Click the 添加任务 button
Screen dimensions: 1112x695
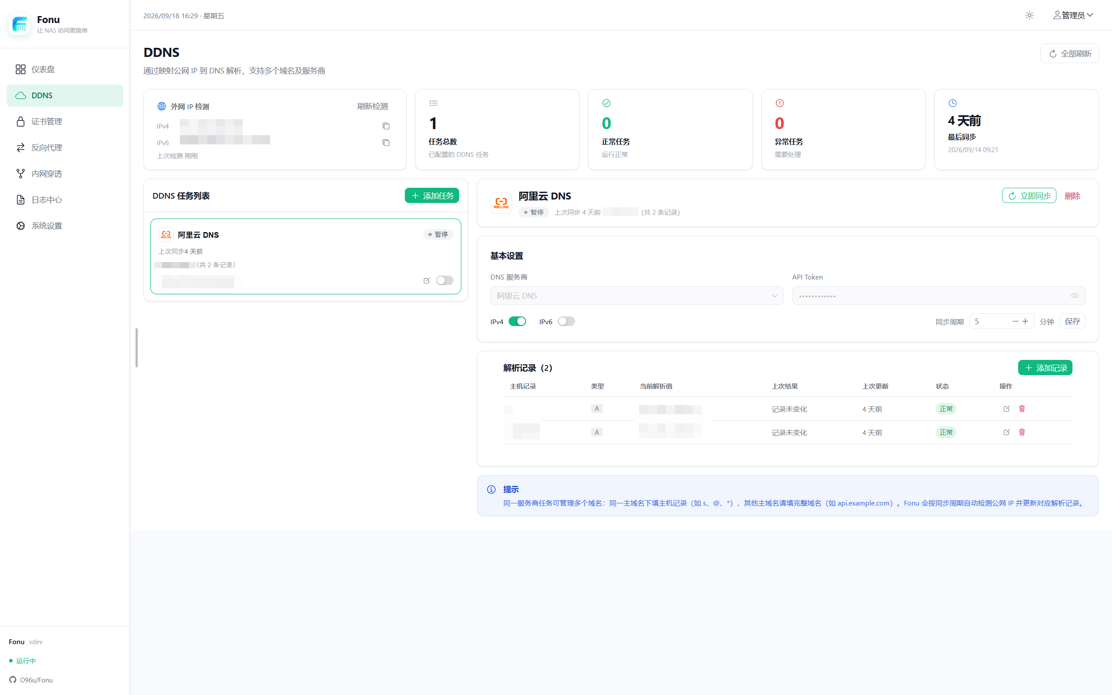pos(432,195)
